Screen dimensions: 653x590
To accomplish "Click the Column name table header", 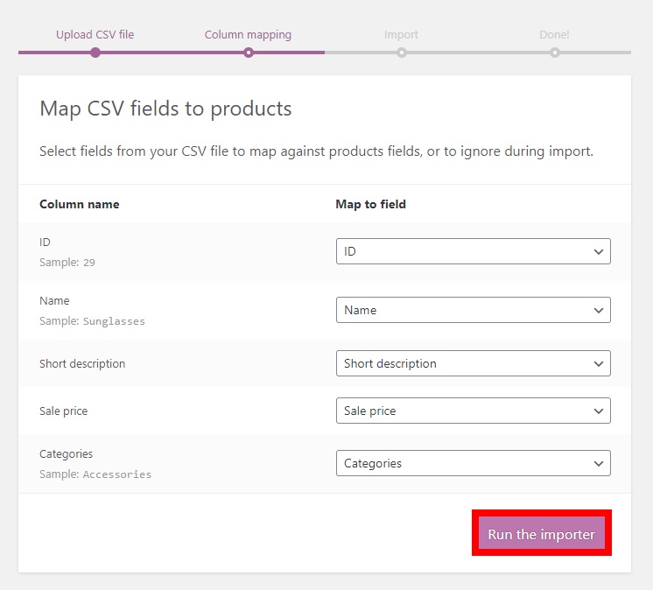I will (x=80, y=204).
